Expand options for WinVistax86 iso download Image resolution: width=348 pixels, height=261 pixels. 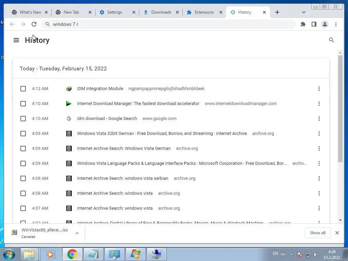[77, 233]
